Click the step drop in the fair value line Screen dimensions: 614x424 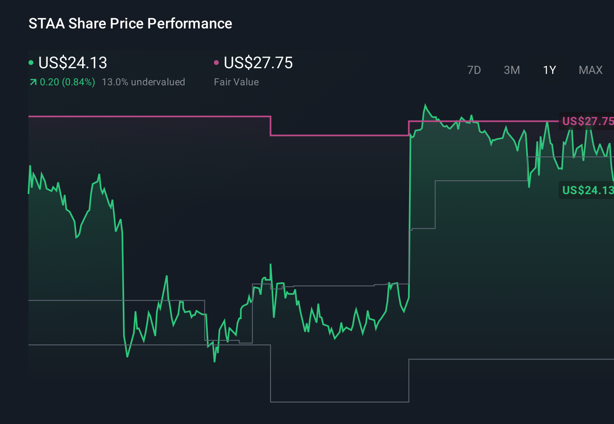coord(270,126)
